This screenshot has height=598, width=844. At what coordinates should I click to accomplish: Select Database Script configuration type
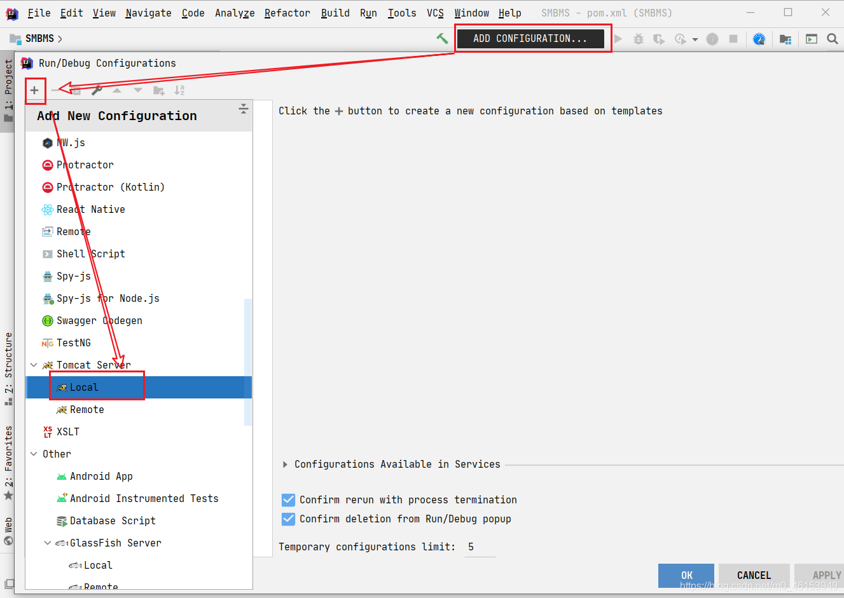pos(139,520)
